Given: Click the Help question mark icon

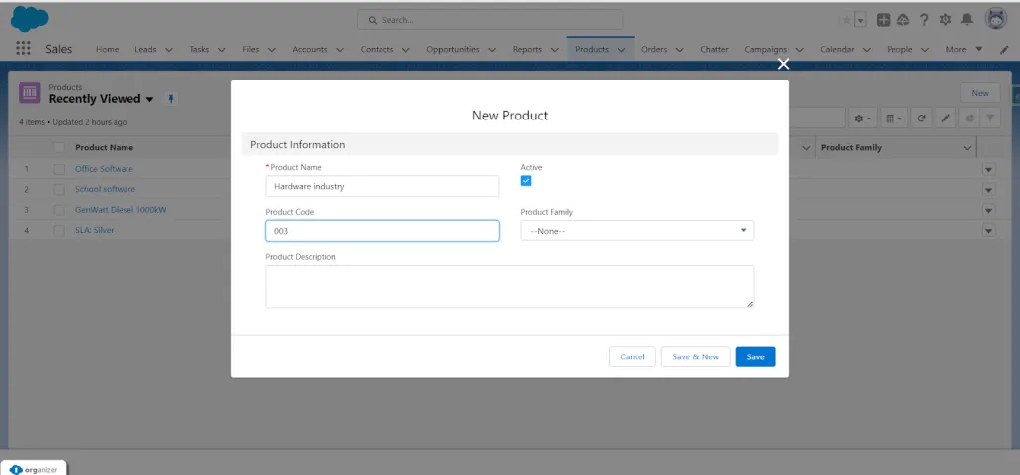Looking at the screenshot, I should 924,20.
